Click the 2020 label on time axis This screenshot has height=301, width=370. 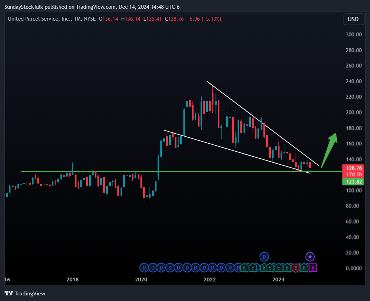(141, 280)
